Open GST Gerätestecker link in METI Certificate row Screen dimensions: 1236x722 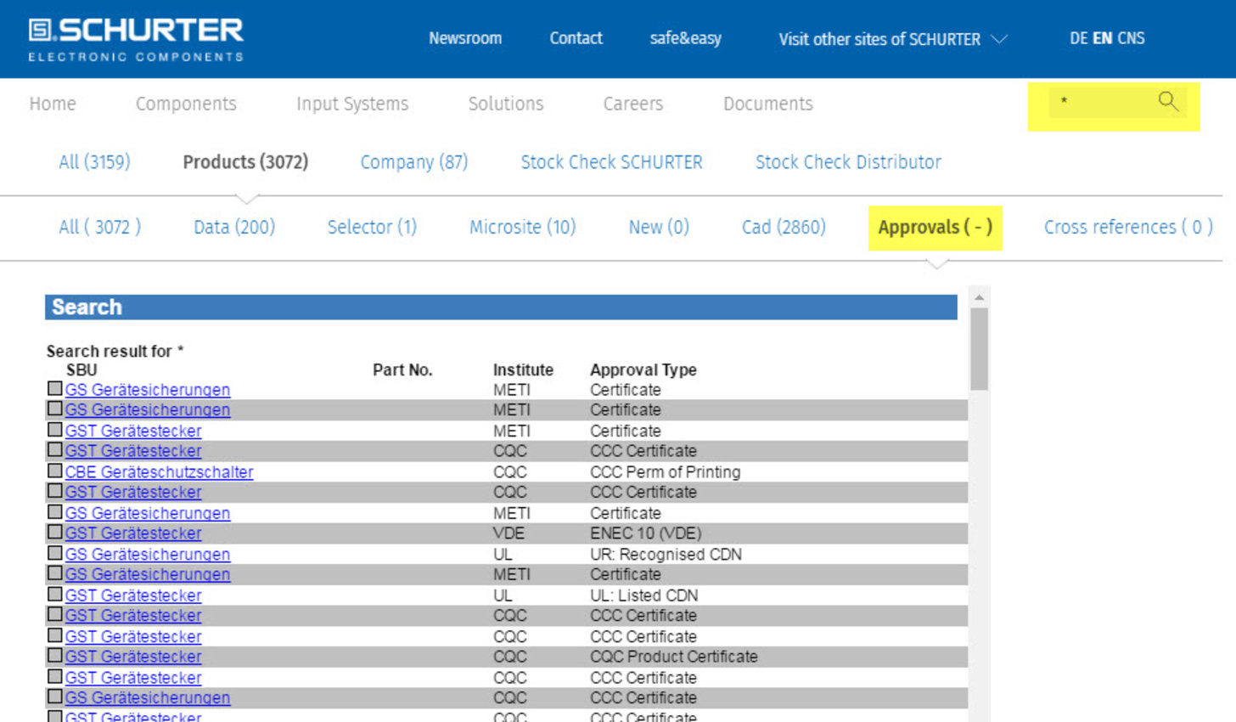tap(133, 431)
